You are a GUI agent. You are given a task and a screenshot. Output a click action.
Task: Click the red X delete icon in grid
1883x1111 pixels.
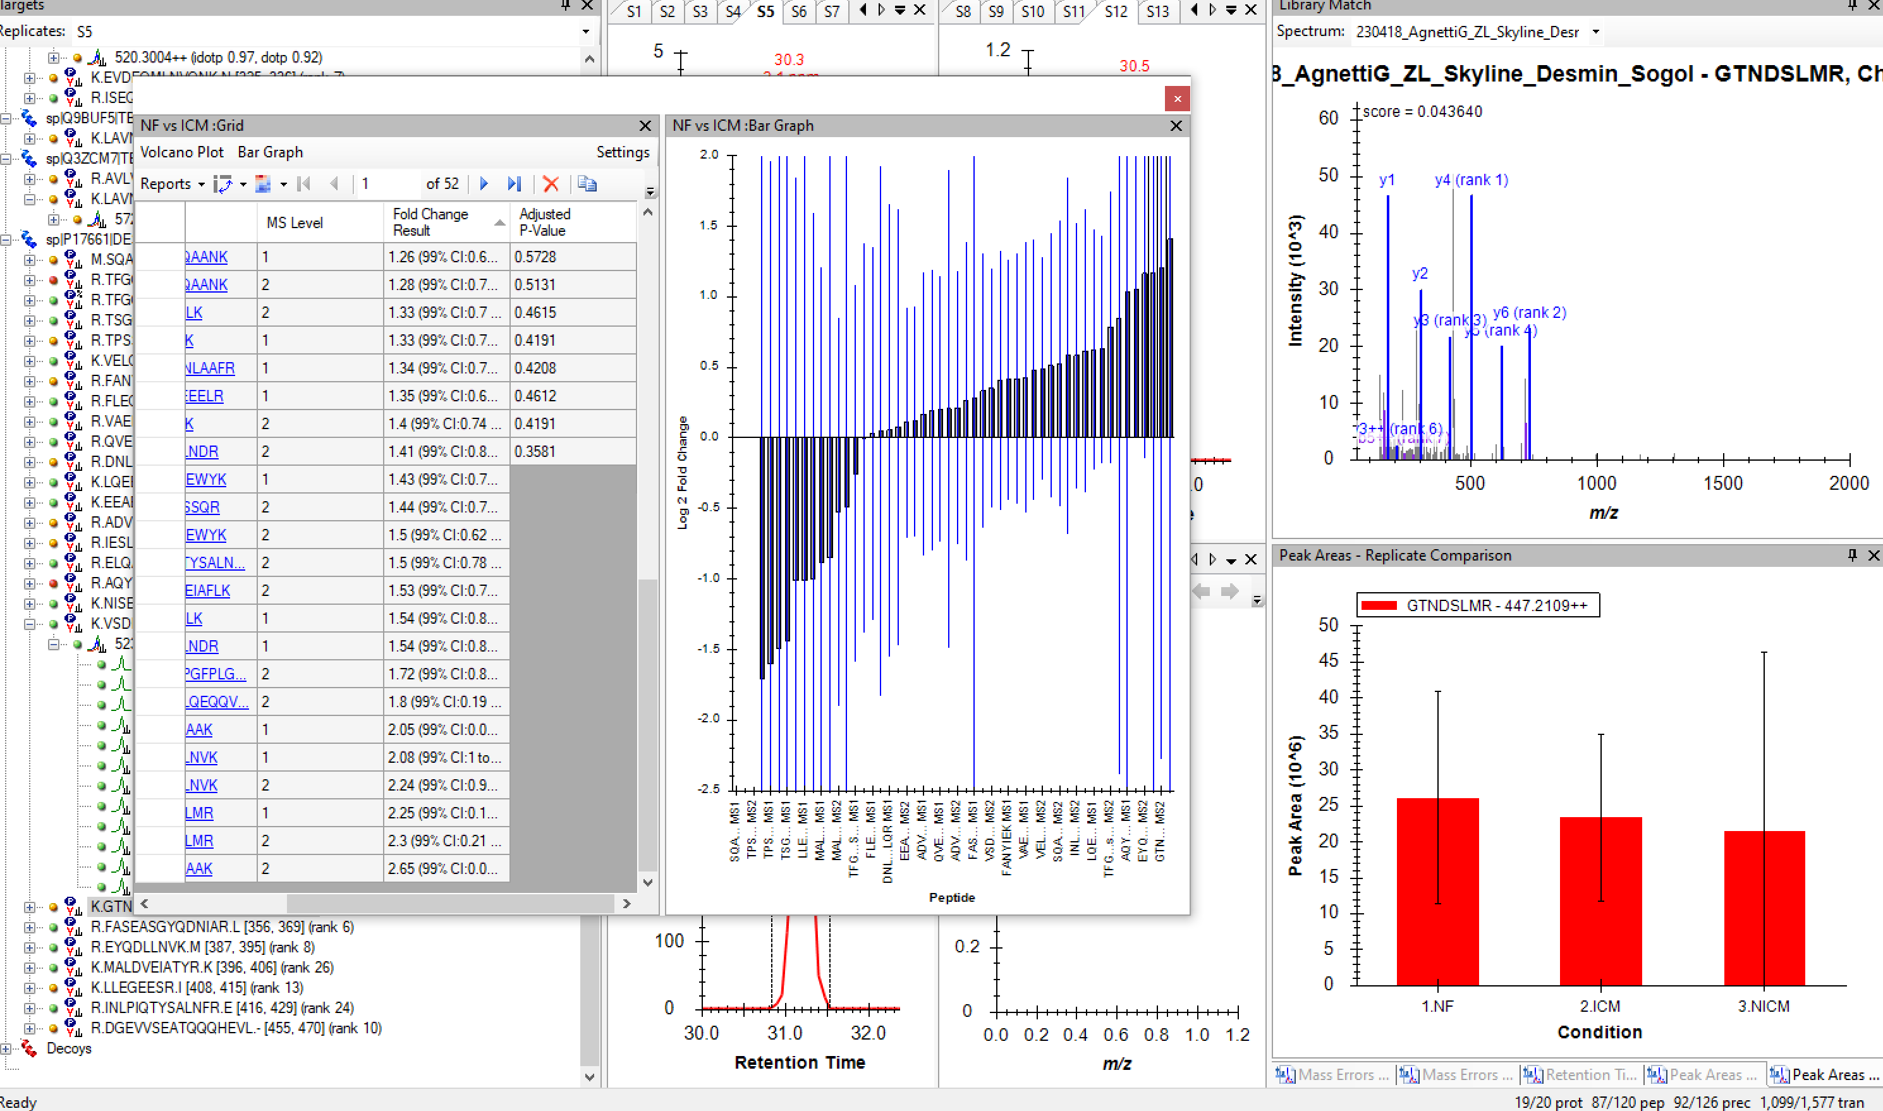point(551,184)
